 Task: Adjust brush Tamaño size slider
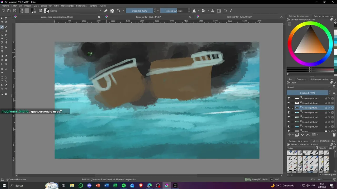[174, 11]
